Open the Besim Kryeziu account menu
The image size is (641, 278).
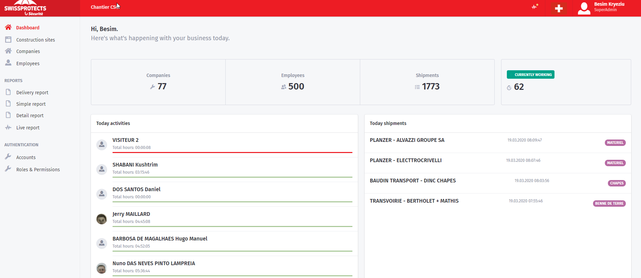coord(609,7)
